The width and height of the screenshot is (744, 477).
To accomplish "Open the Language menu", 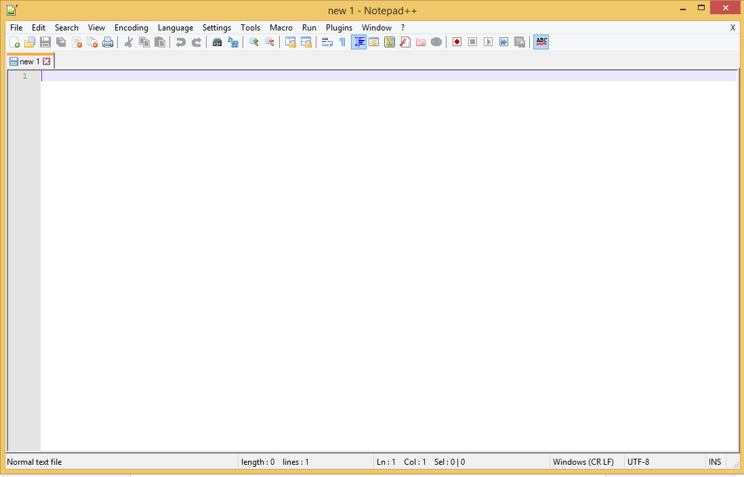I will coord(175,28).
